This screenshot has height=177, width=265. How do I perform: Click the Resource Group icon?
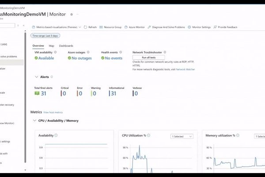pyautogui.click(x=101, y=27)
